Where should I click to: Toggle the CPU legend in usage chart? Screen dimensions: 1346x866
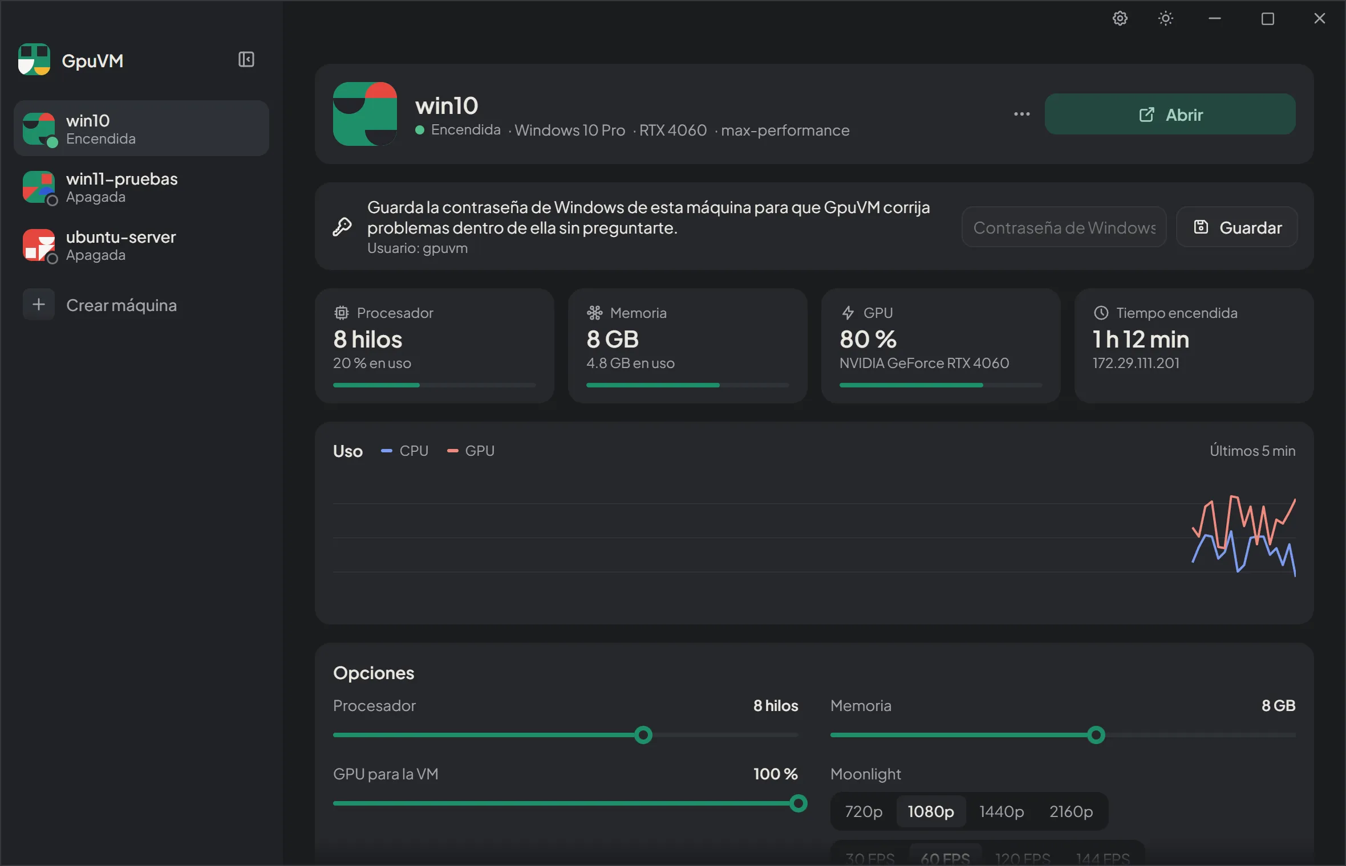404,451
